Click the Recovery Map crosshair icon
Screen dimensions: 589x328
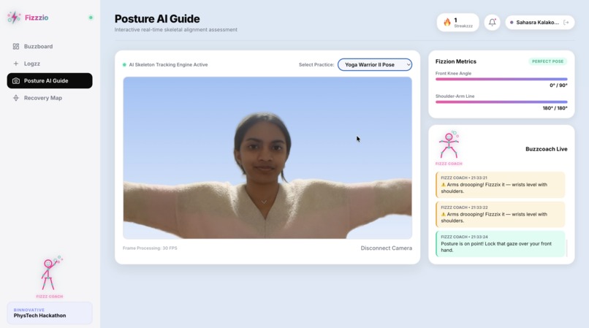(x=16, y=98)
